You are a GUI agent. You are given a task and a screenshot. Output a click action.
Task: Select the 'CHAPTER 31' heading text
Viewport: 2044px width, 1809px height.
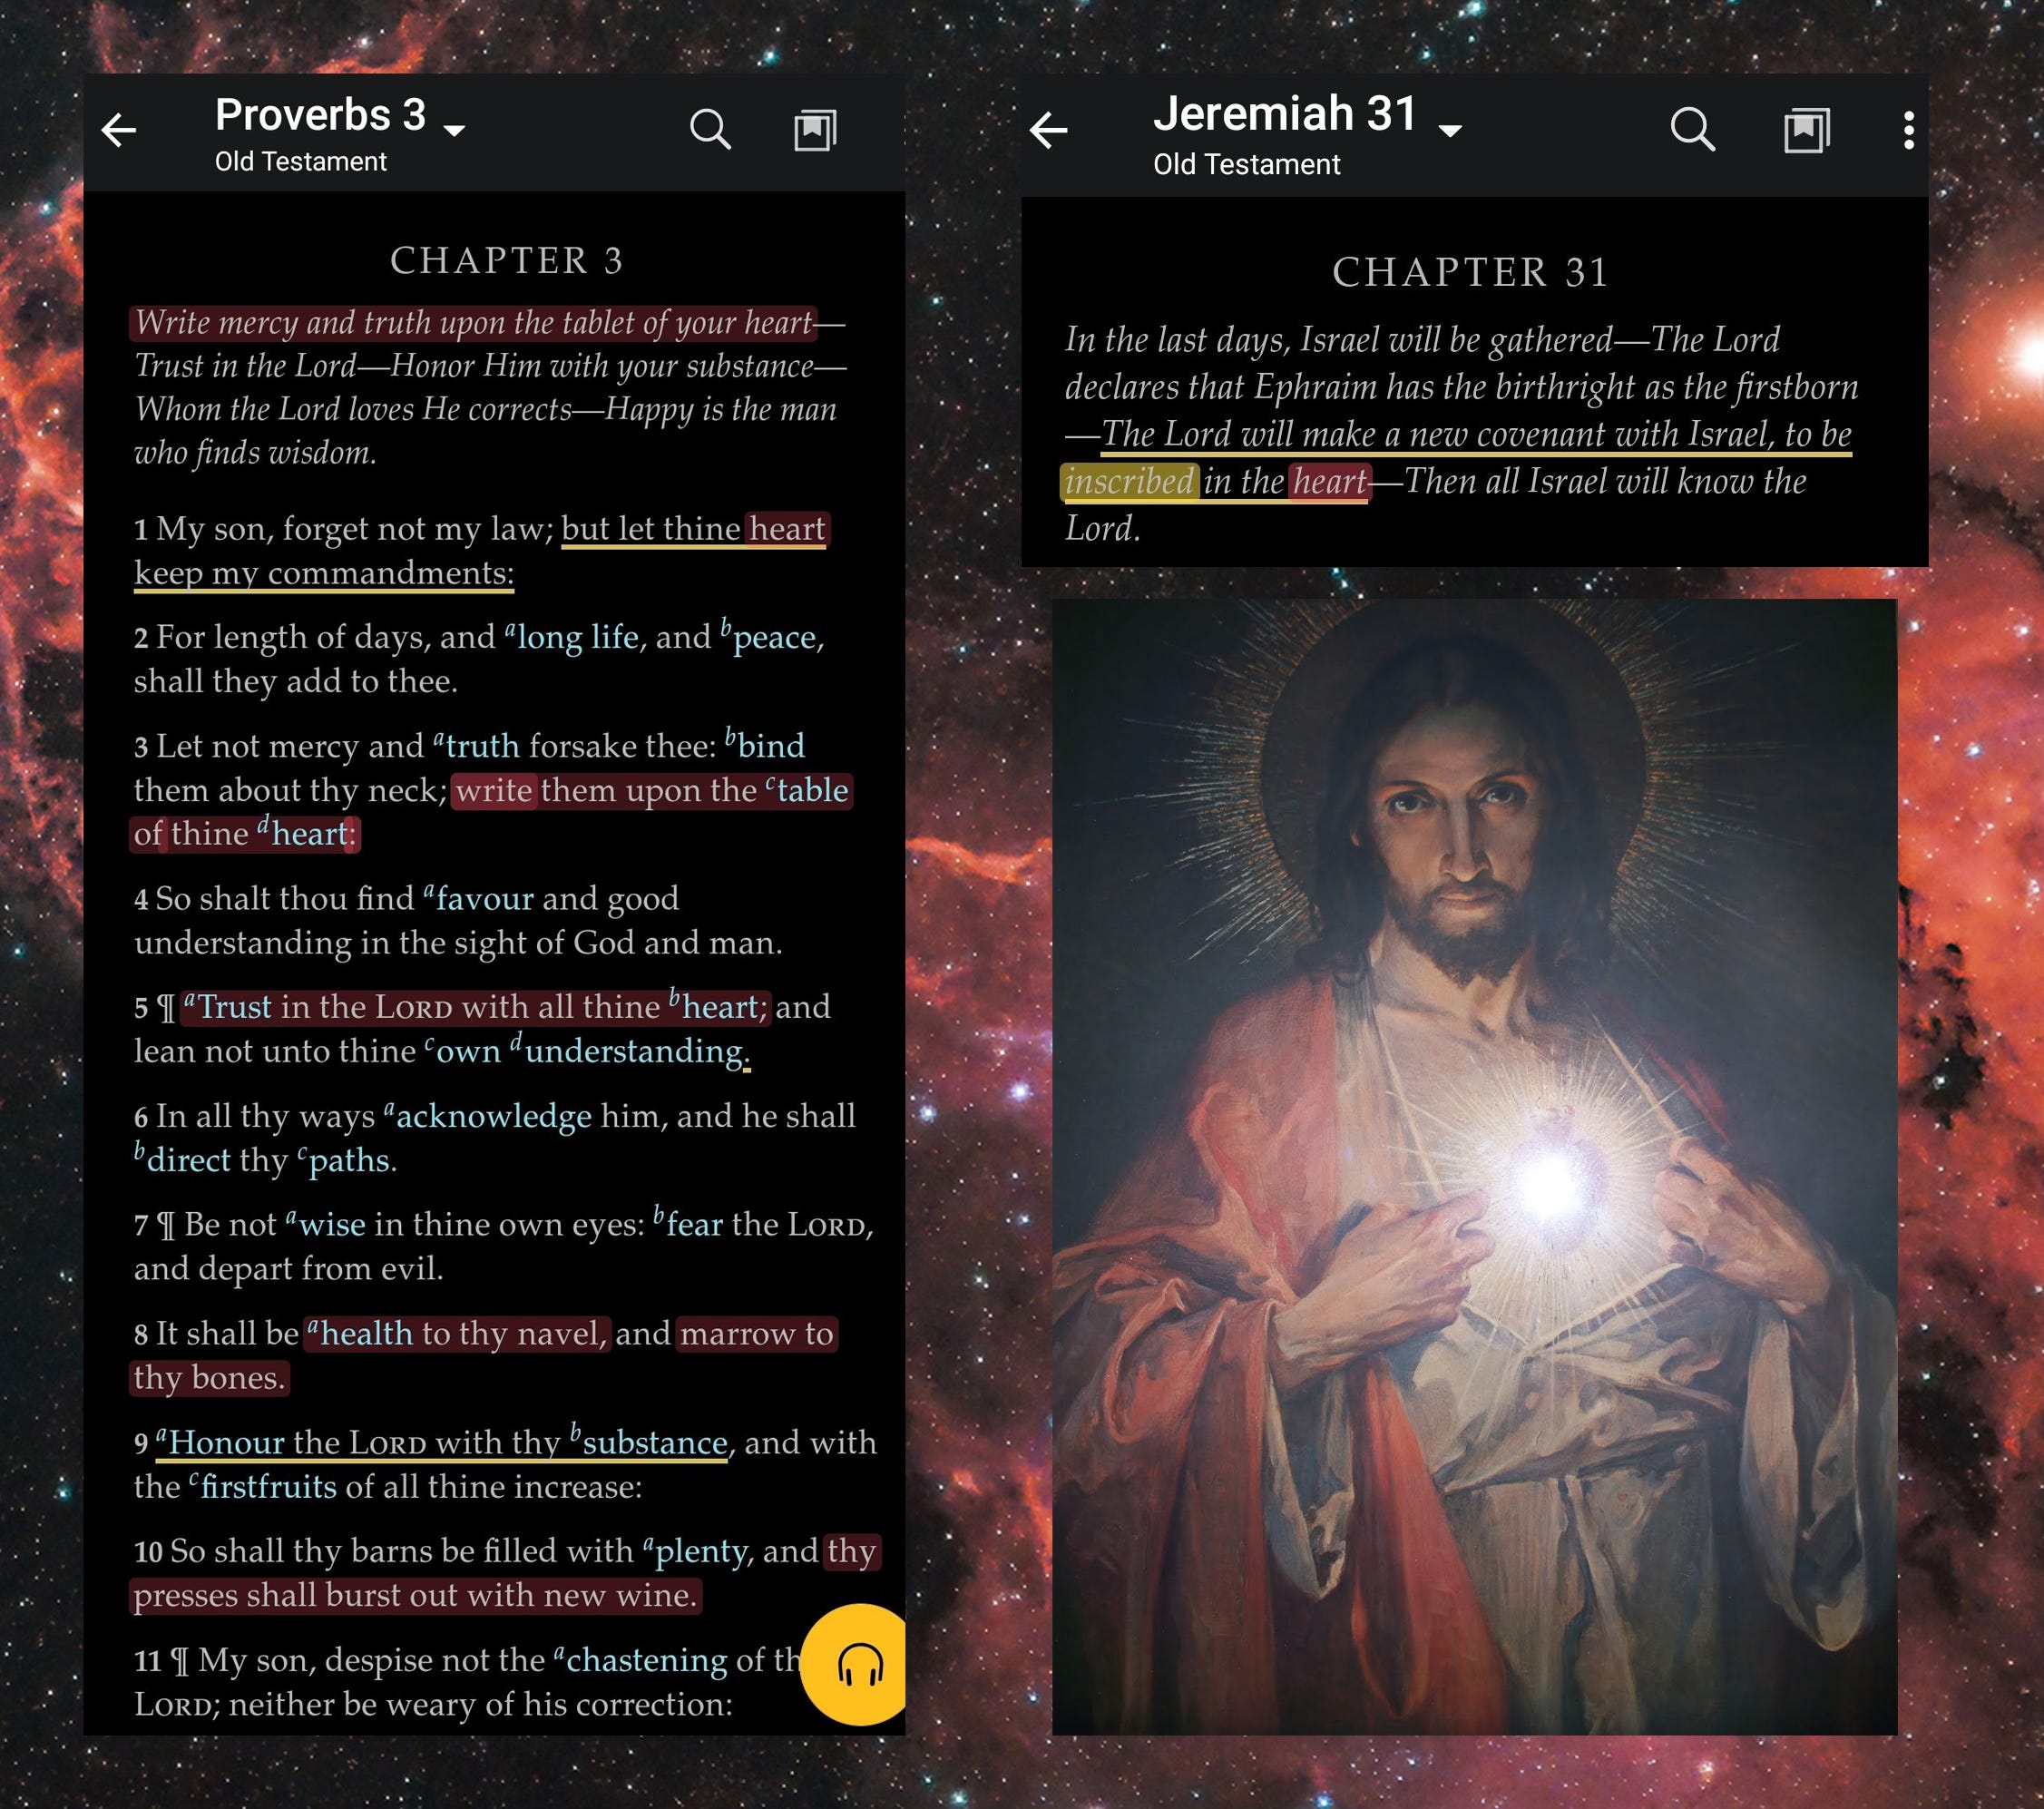[x=1470, y=272]
